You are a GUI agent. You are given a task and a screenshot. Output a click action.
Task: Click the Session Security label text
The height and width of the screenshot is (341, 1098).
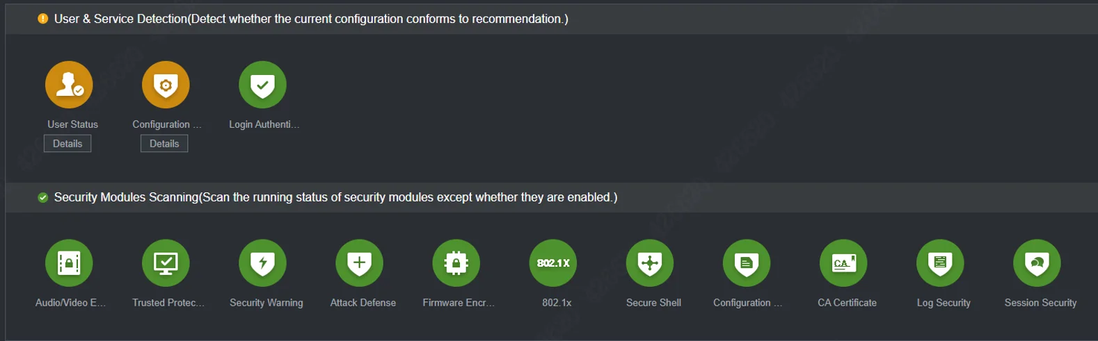pos(1040,303)
